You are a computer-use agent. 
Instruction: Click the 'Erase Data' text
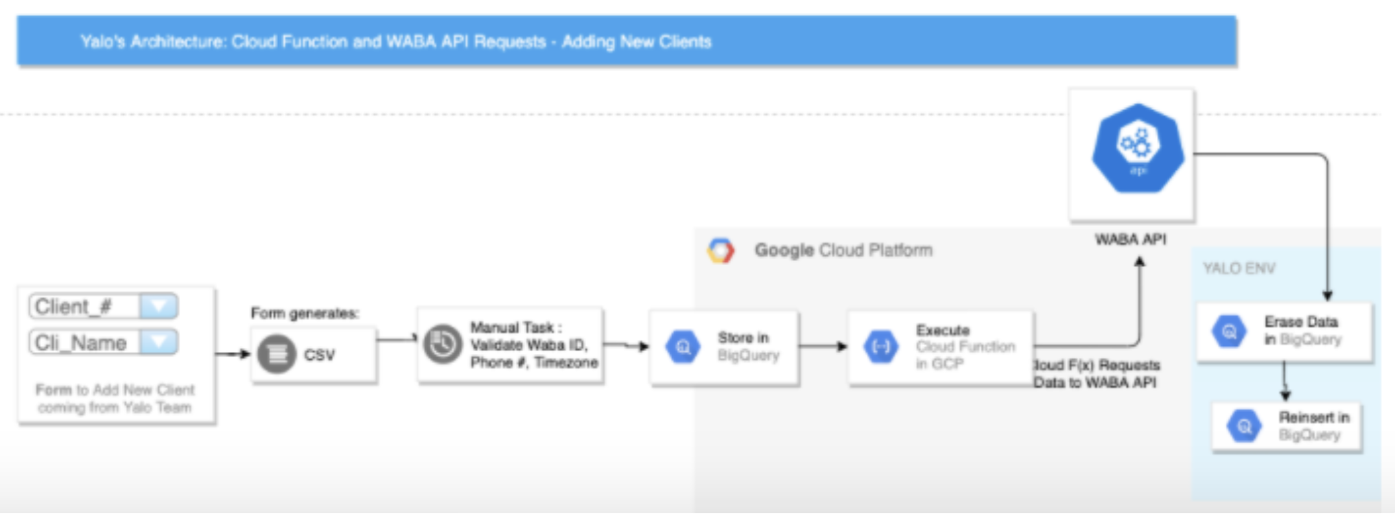tap(1301, 322)
